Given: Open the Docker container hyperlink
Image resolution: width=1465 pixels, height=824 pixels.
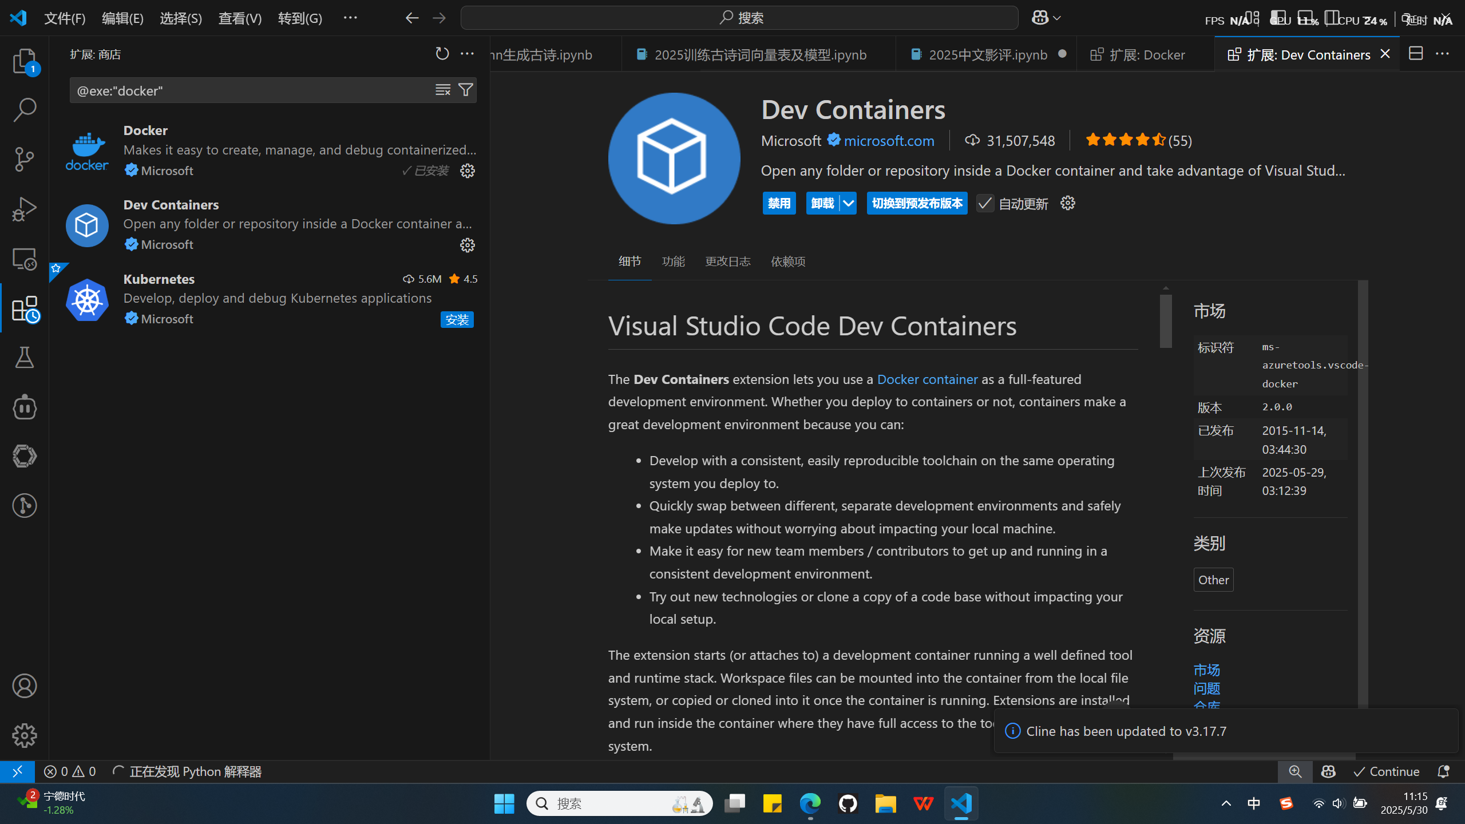Looking at the screenshot, I should click(927, 379).
